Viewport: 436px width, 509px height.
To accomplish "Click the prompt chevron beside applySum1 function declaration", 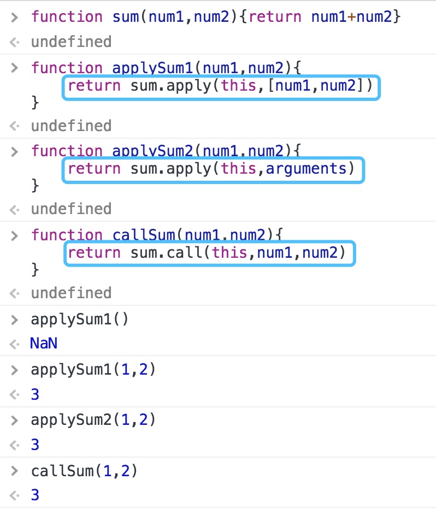I will point(15,68).
